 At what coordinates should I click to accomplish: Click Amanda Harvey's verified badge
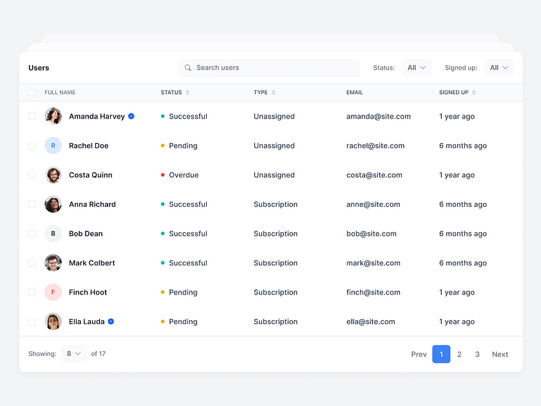pyautogui.click(x=131, y=116)
